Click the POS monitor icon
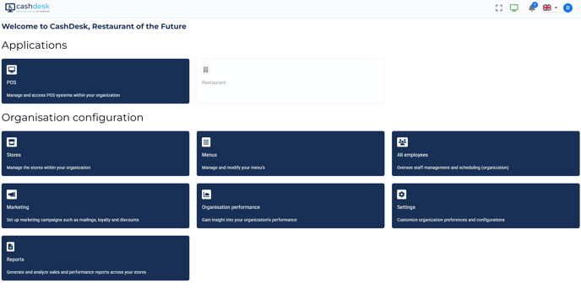The image size is (581, 304). click(x=12, y=70)
